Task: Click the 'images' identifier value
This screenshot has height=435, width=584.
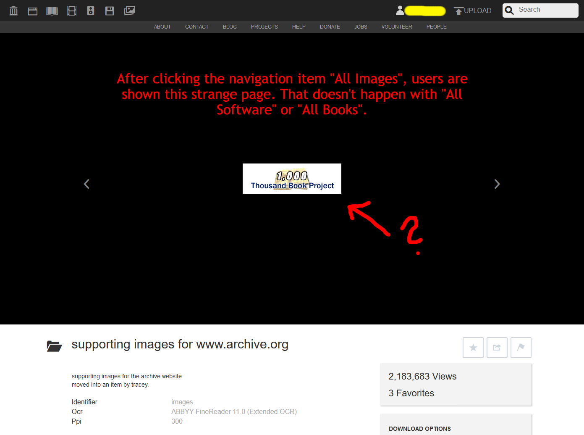Action: point(182,402)
